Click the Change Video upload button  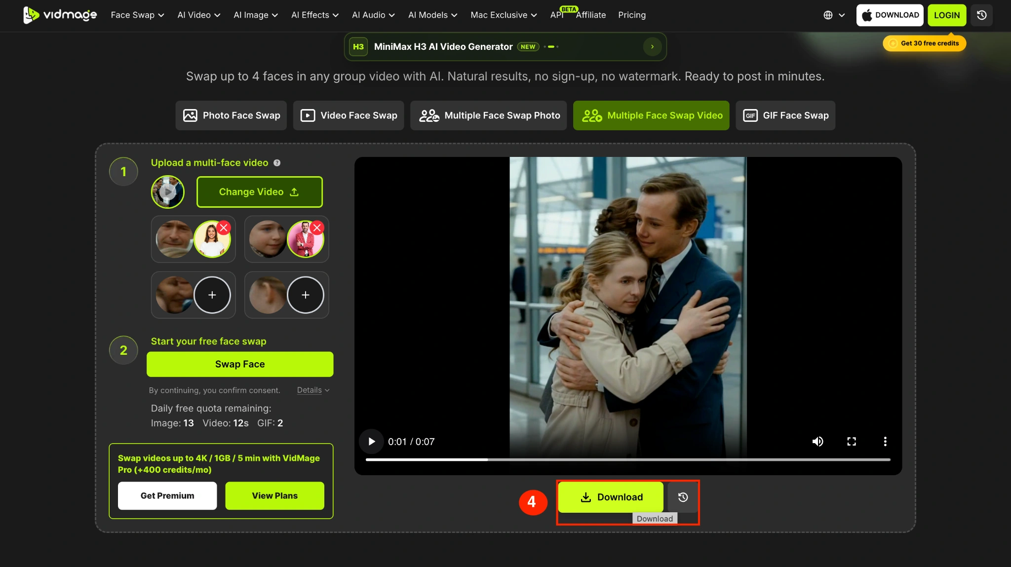pyautogui.click(x=260, y=192)
